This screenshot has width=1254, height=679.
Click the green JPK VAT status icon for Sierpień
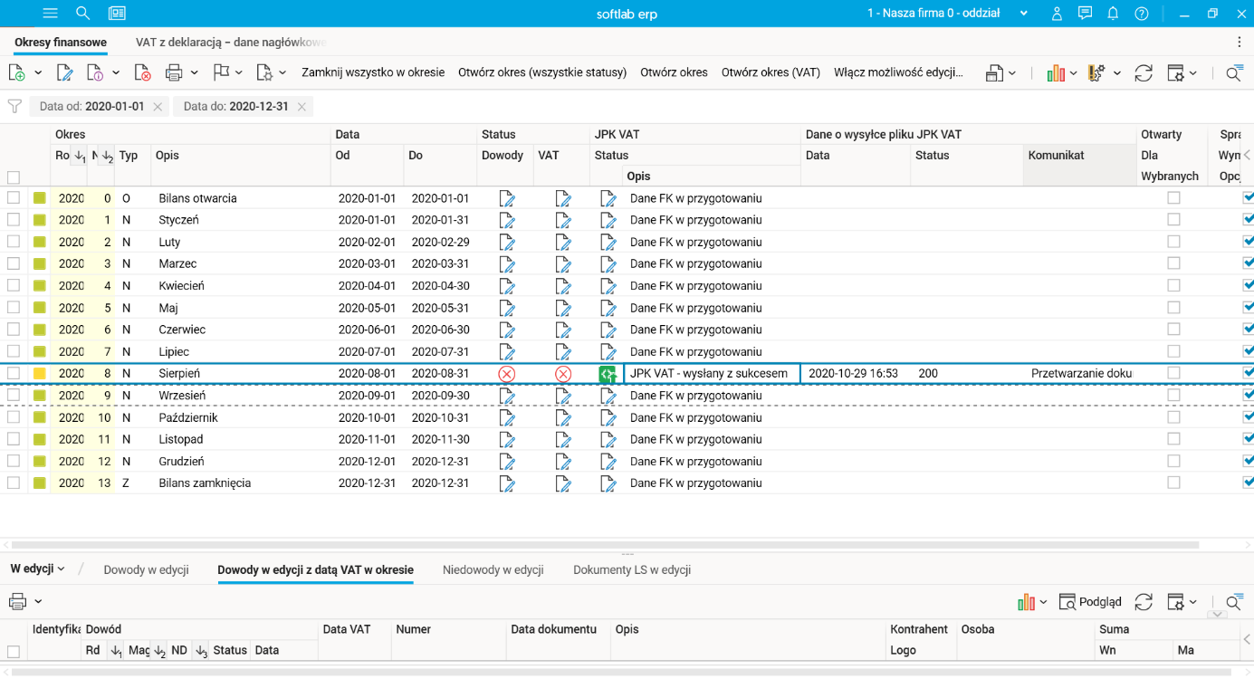click(608, 374)
